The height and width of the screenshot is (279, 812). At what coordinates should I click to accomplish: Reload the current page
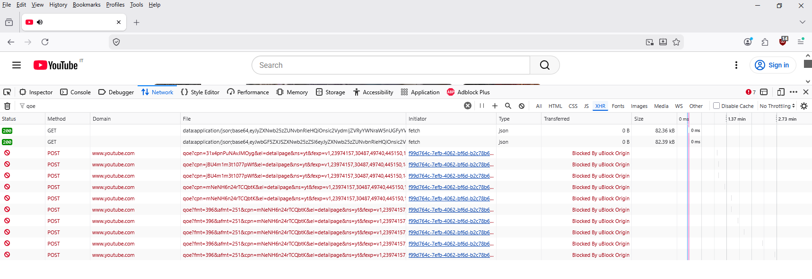[45, 42]
